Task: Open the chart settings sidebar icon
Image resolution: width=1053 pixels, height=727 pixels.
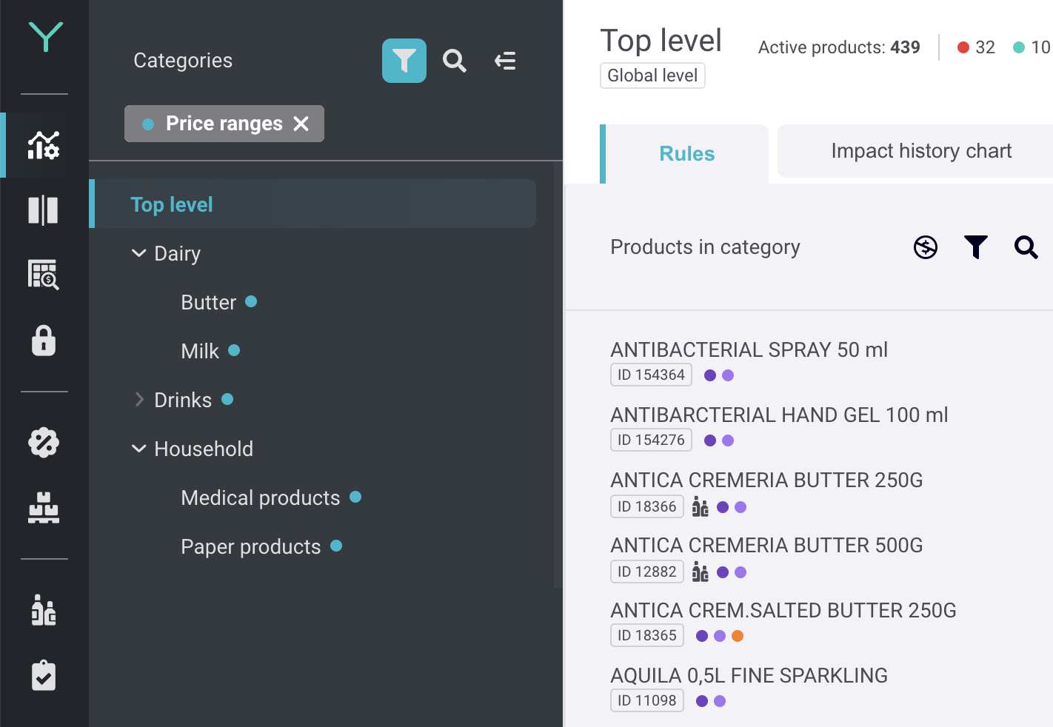Action: click(44, 145)
